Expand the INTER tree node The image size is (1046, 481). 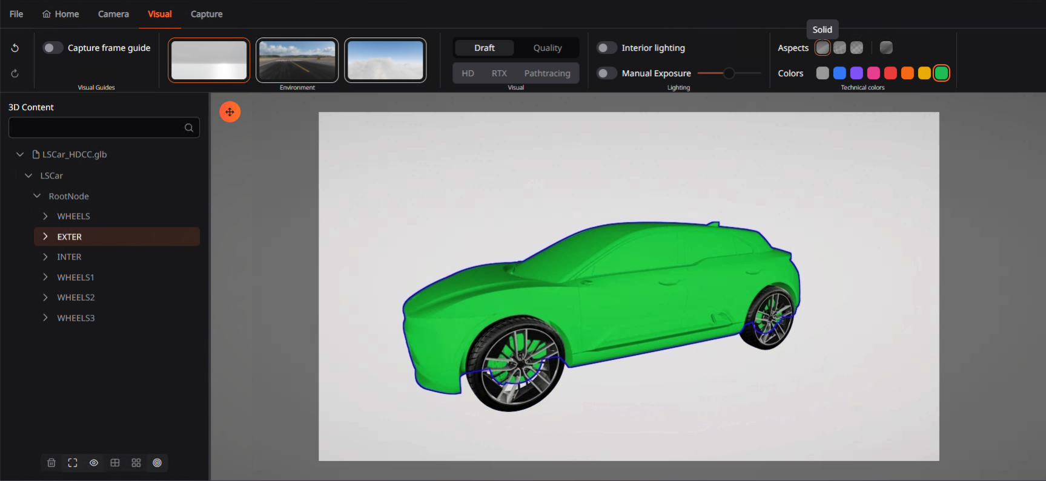45,257
